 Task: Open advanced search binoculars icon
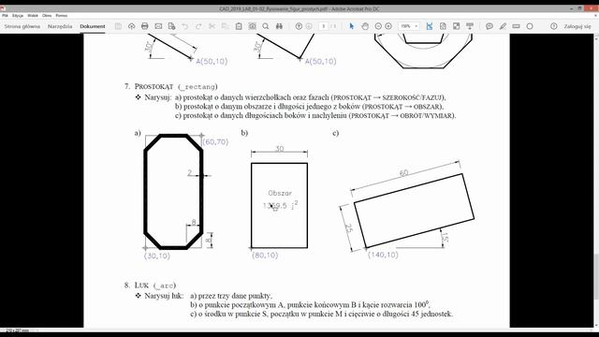[279, 26]
